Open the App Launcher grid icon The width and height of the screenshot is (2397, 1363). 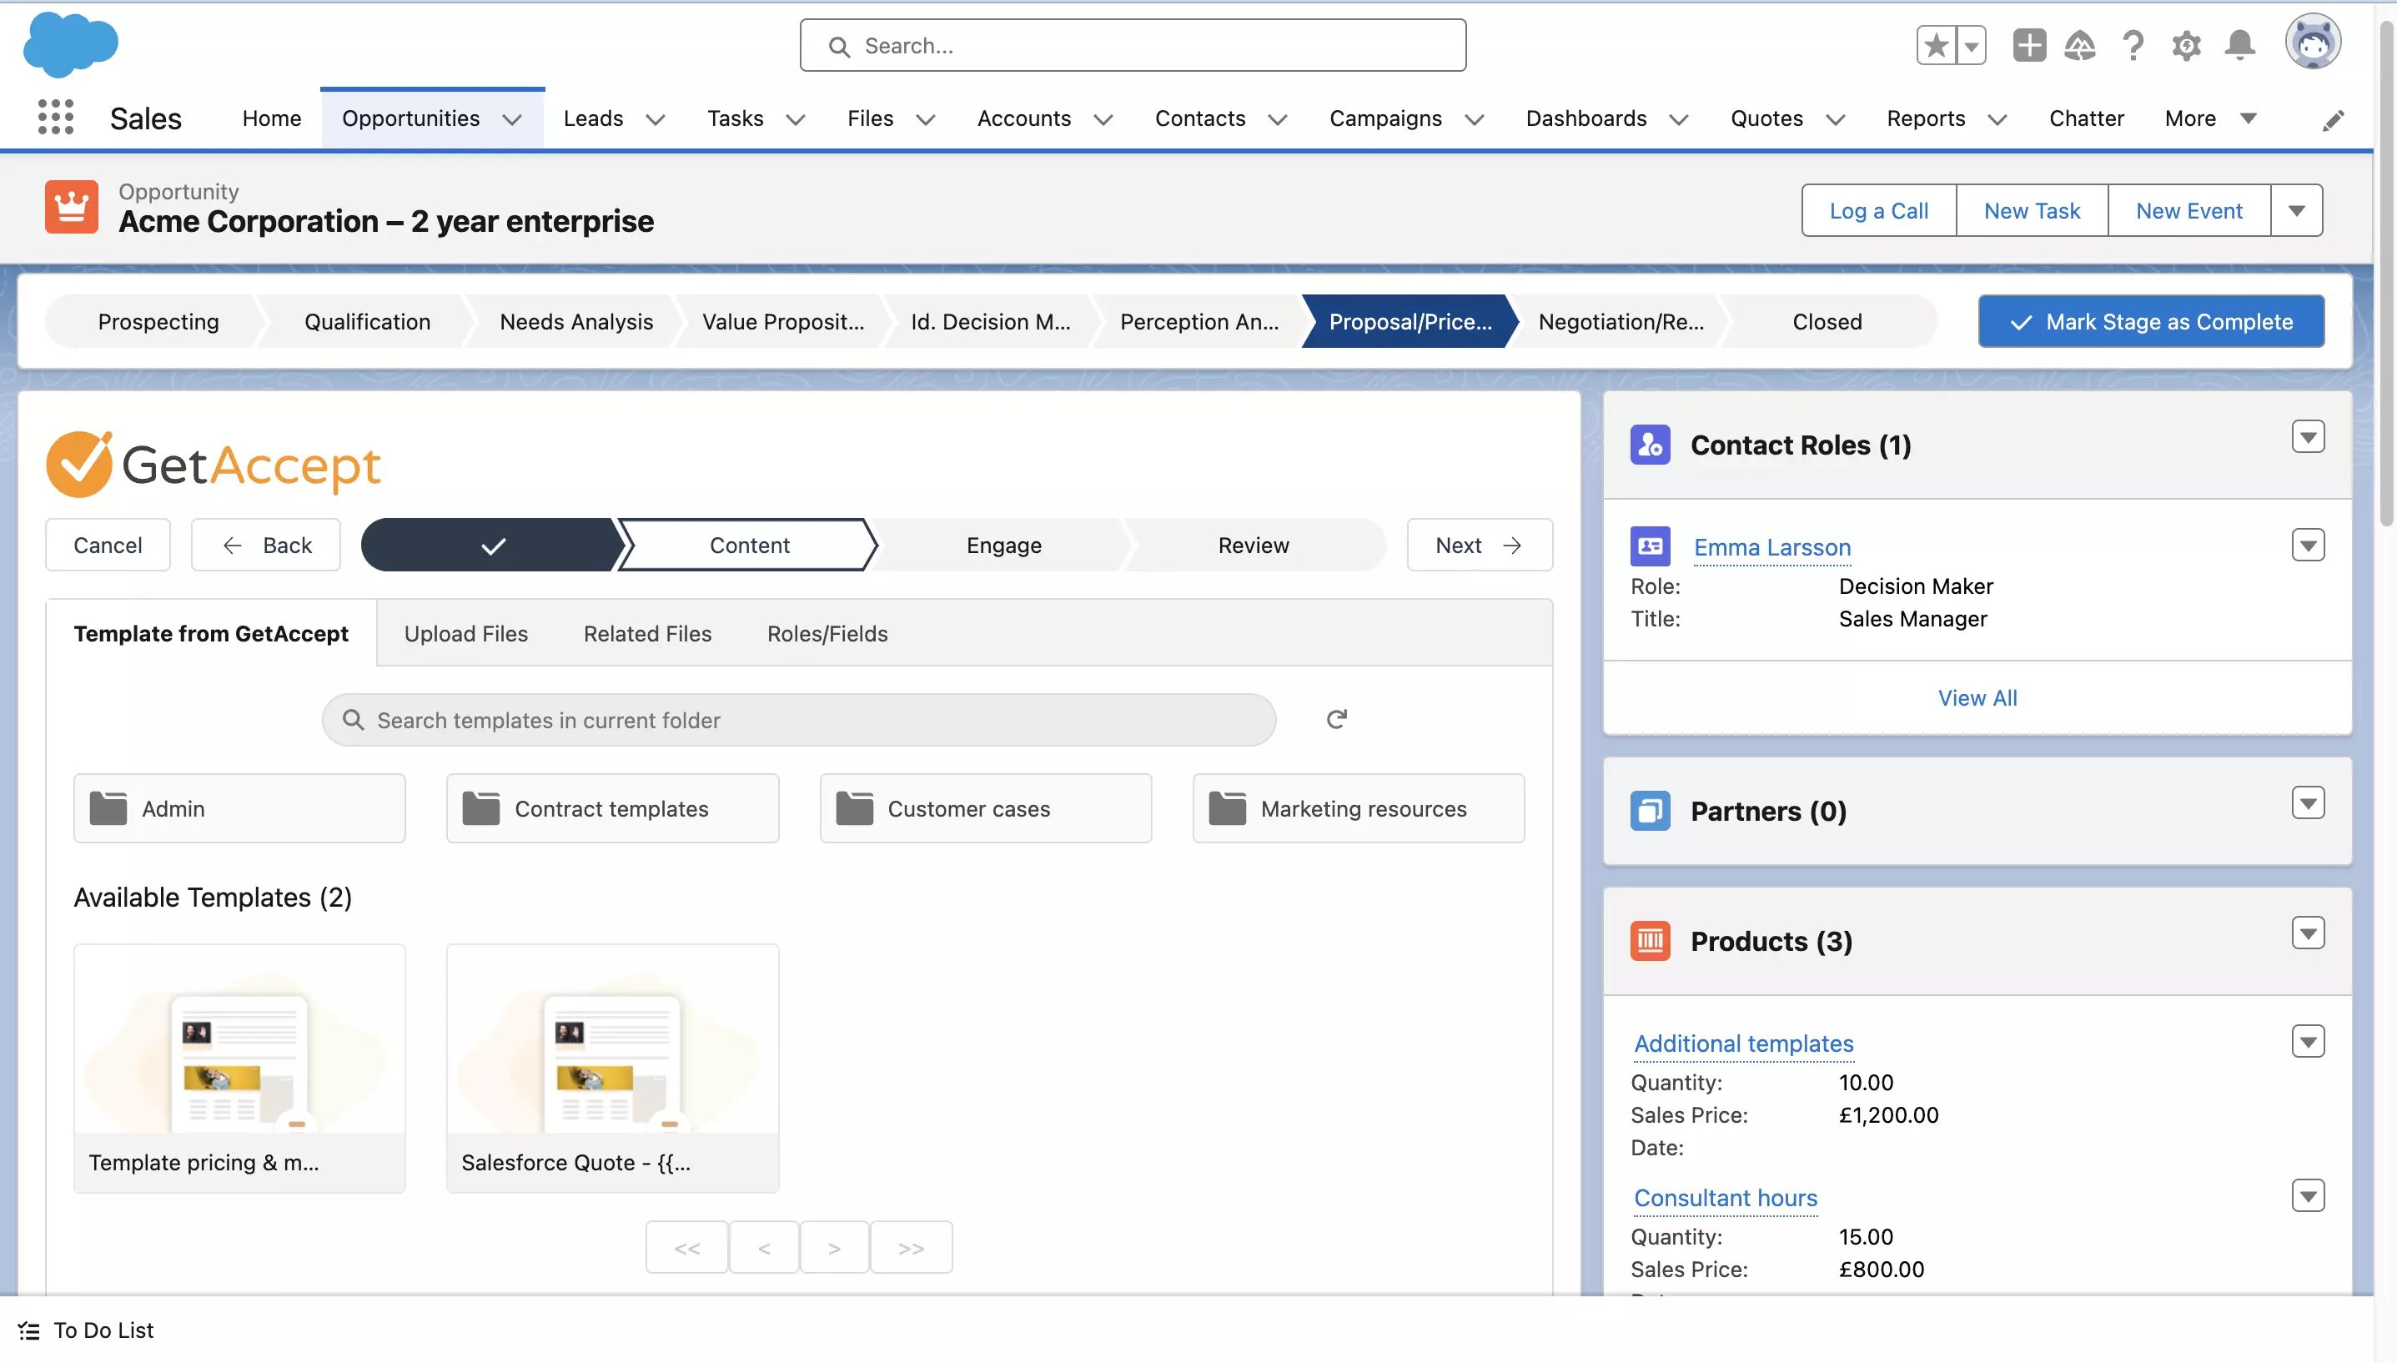(x=55, y=118)
